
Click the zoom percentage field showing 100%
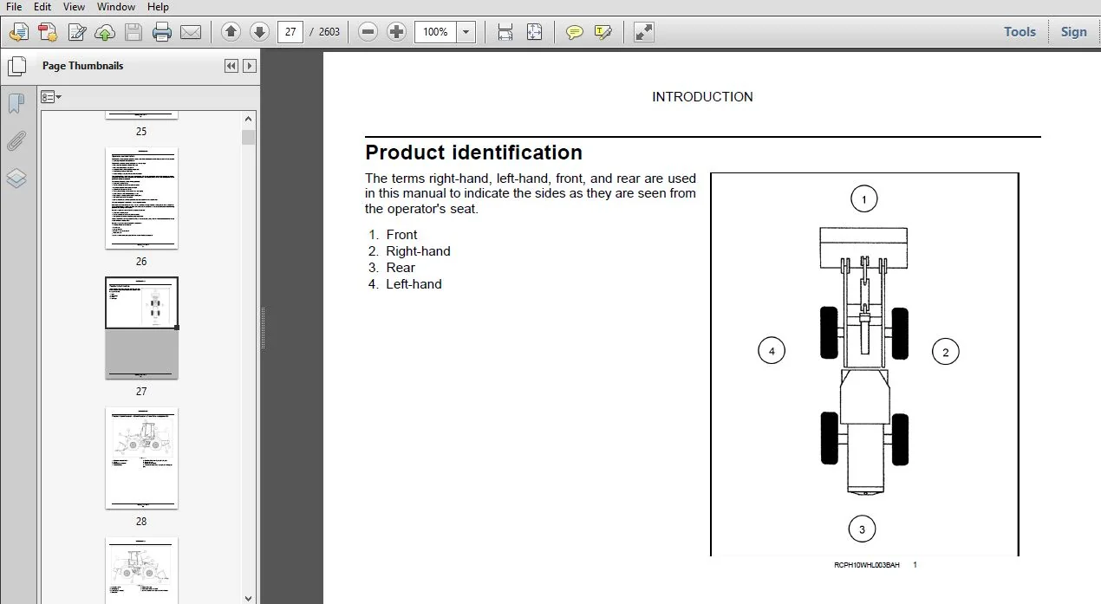(x=435, y=32)
